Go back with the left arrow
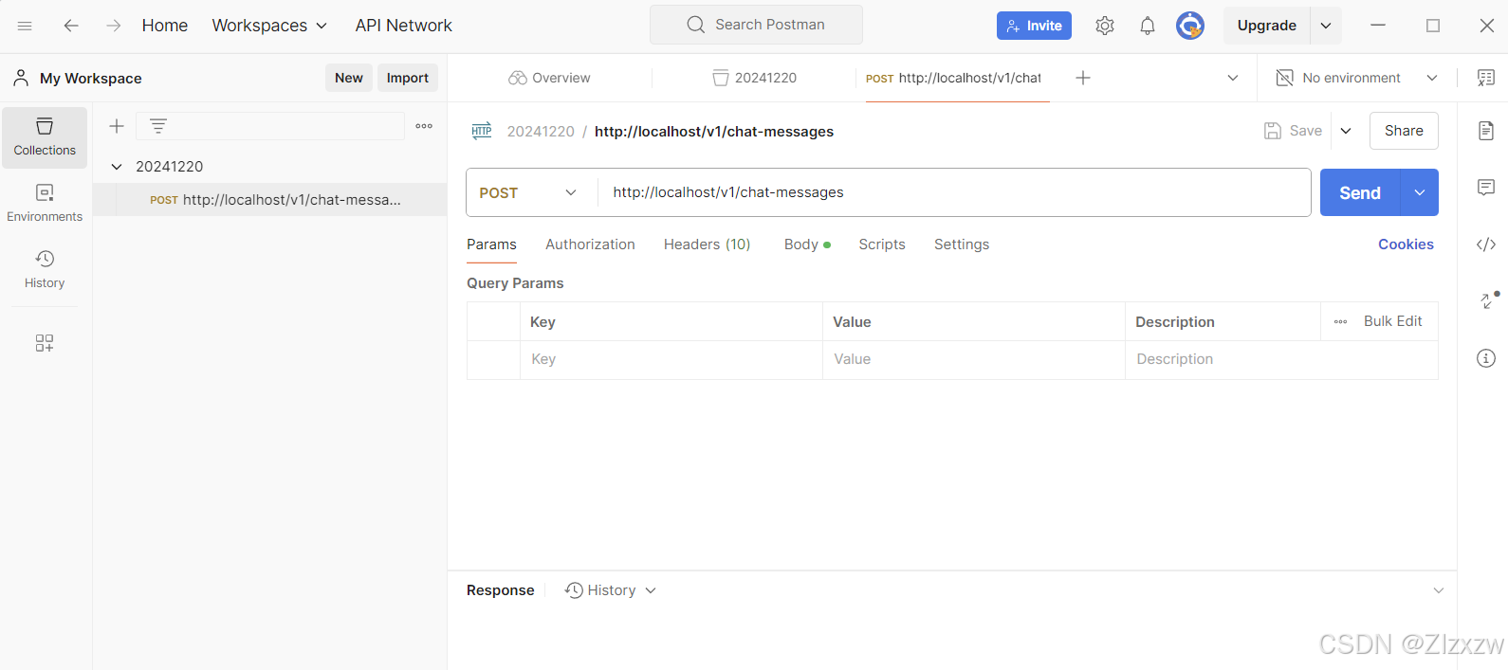Image resolution: width=1508 pixels, height=670 pixels. 71,26
